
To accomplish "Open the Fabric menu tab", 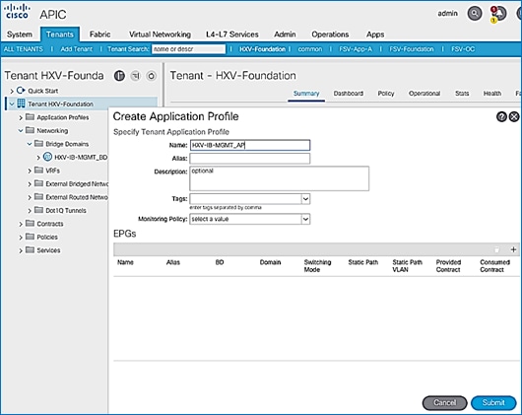I will (99, 35).
